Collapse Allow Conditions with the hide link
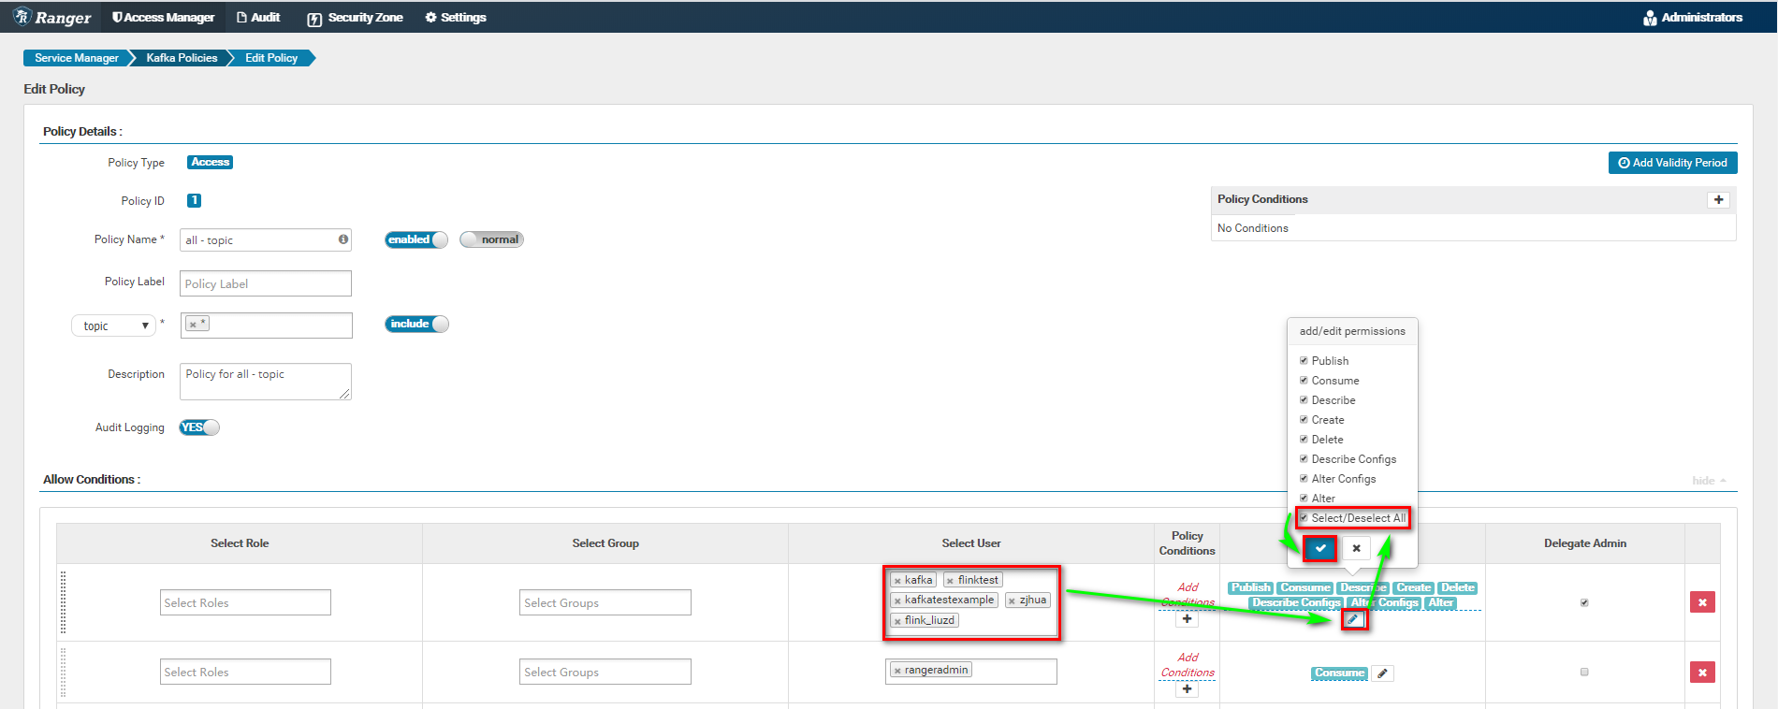1778x709 pixels. [1709, 481]
